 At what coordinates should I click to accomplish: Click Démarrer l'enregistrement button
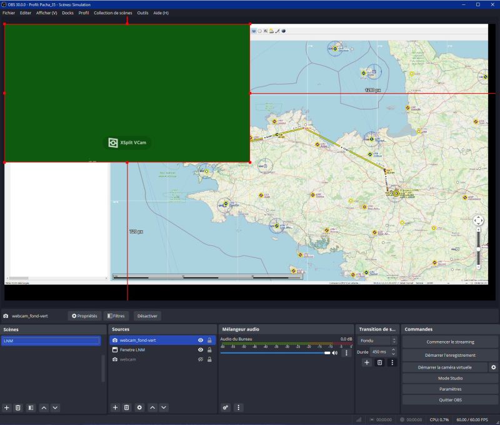[x=450, y=355]
